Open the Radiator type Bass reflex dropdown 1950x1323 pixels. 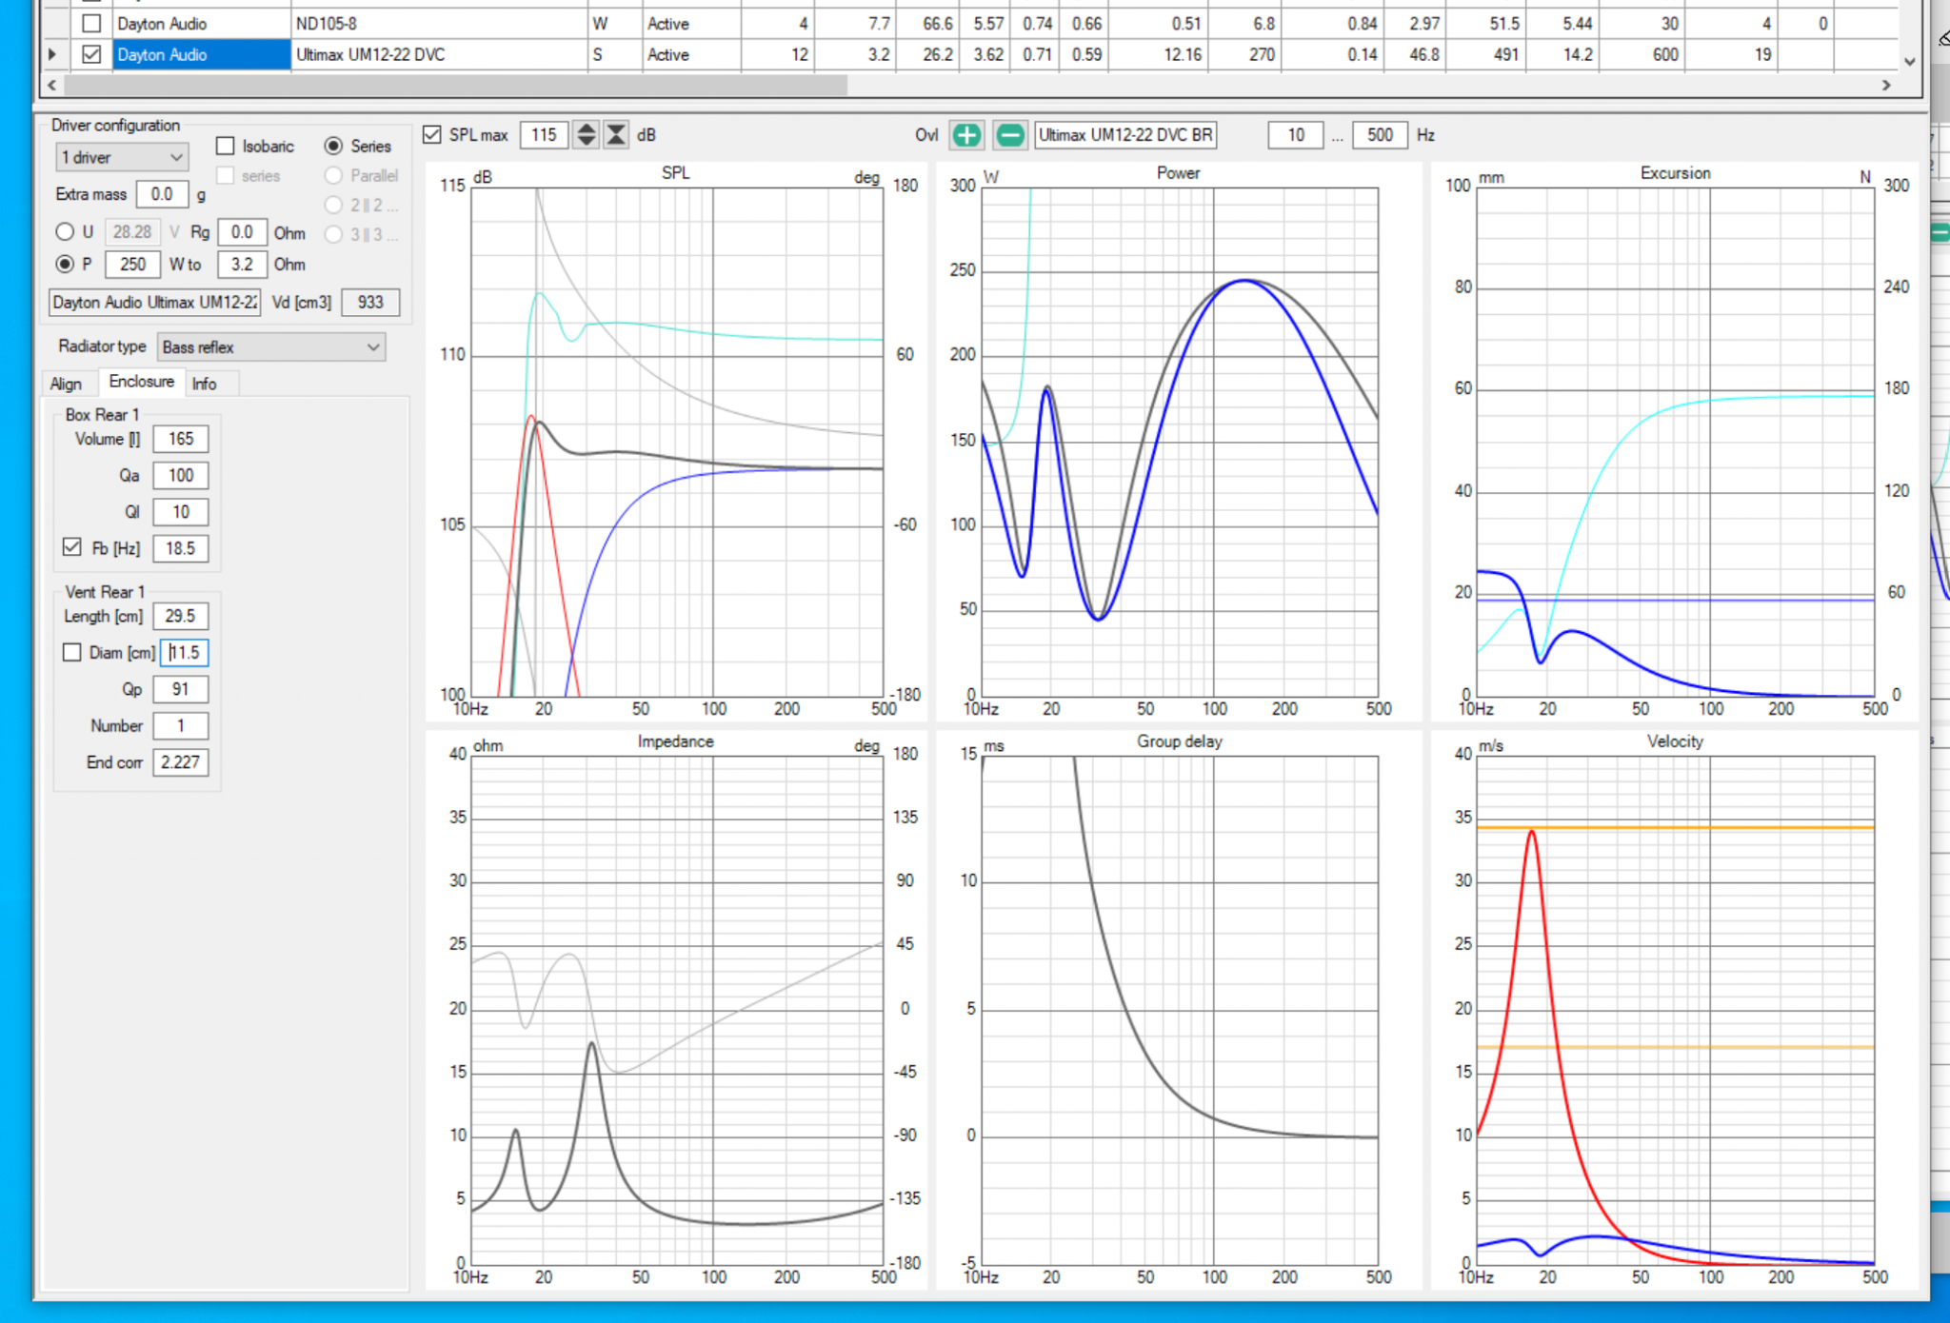click(271, 347)
